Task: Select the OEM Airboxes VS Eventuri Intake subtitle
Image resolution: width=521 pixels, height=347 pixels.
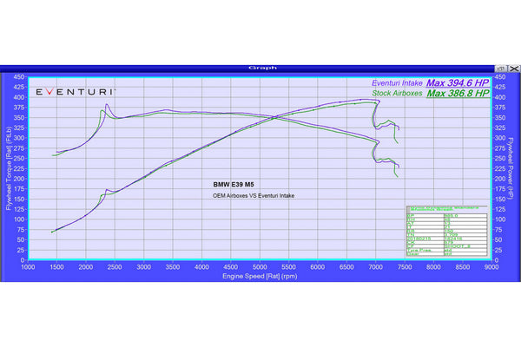Action: (x=254, y=196)
